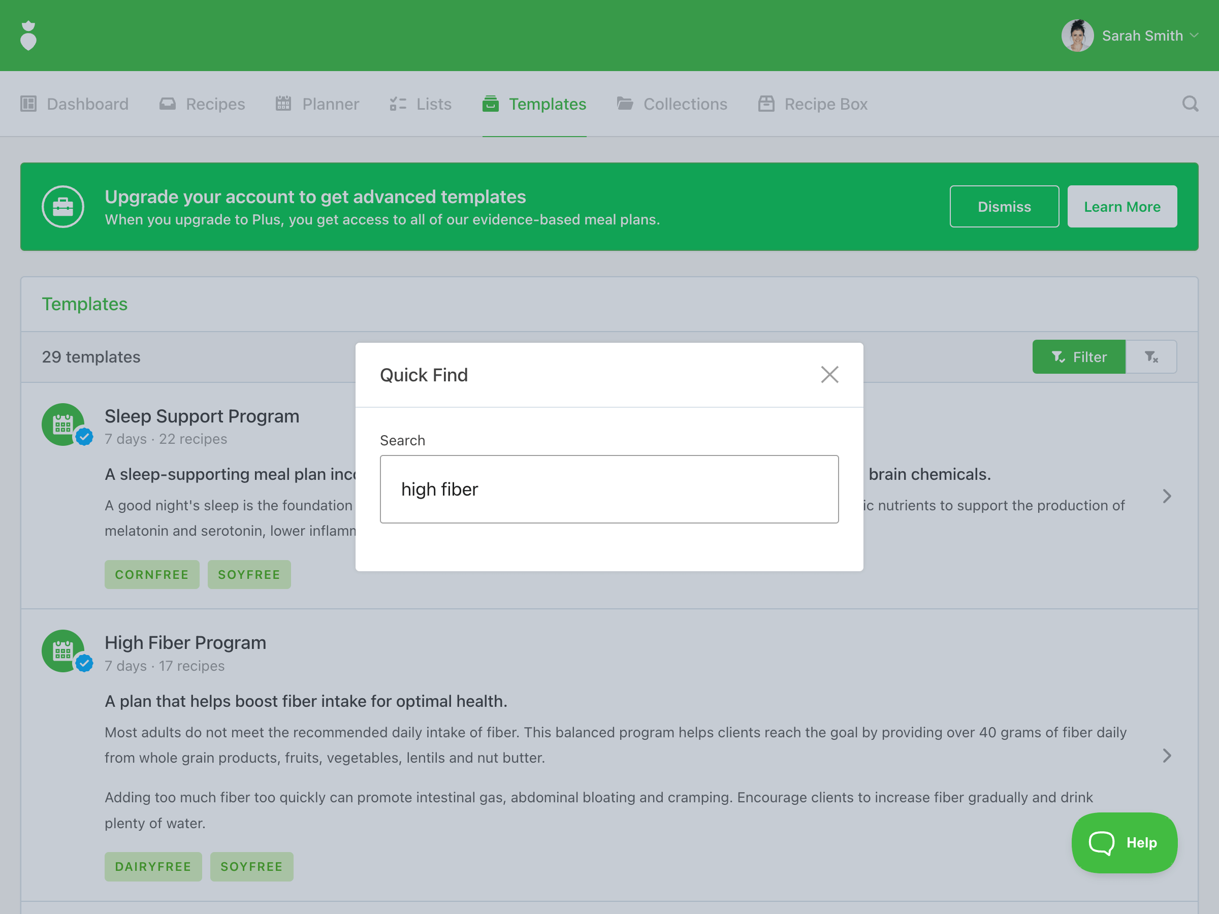Screen dimensions: 1219x914
Task: Click Sleep Support Program calendar icon
Action: (x=63, y=424)
